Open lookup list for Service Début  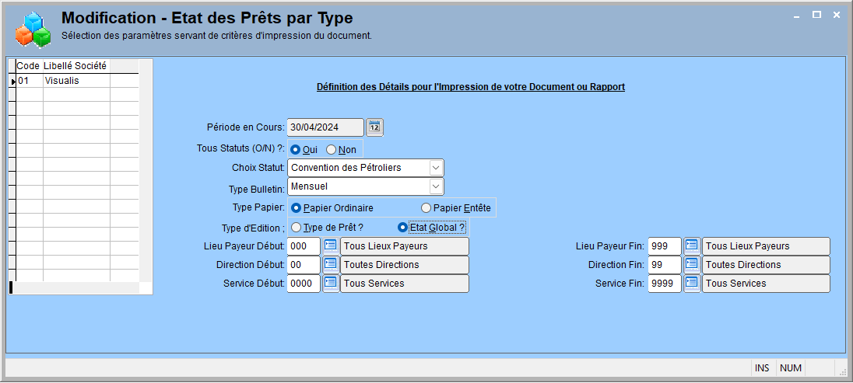330,283
